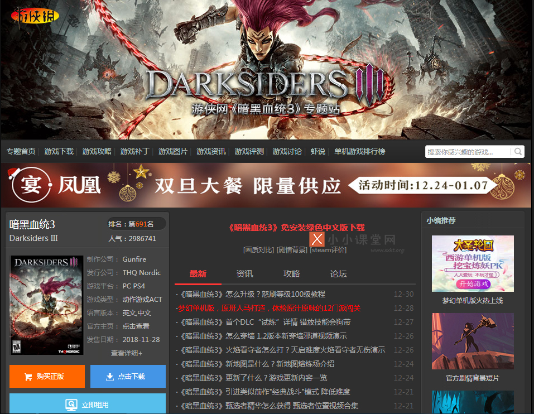534x414 pixels.
Task: Click the search magnifier icon
Action: point(518,152)
